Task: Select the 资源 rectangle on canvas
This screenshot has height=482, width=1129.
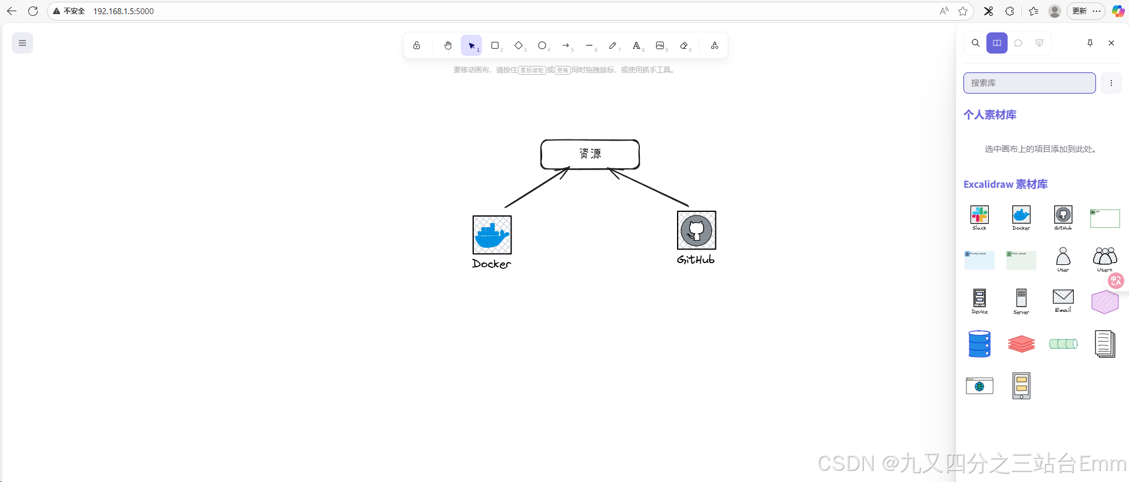Action: pyautogui.click(x=590, y=154)
